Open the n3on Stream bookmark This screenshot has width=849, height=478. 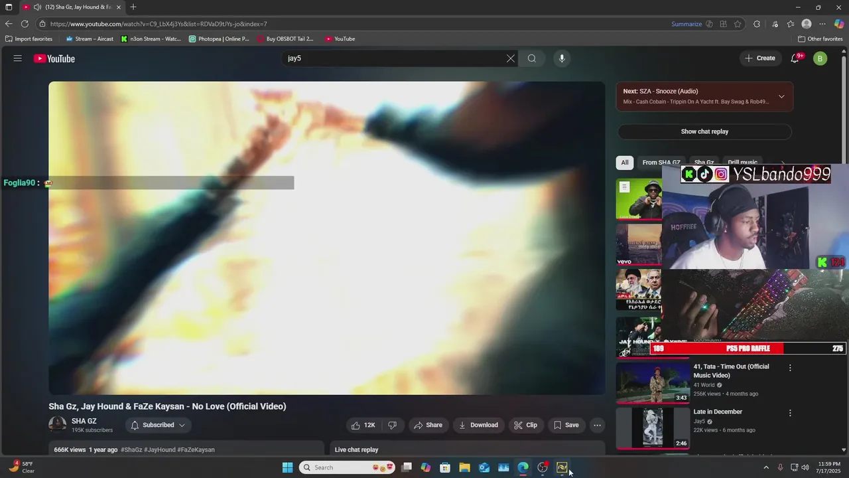pos(151,39)
